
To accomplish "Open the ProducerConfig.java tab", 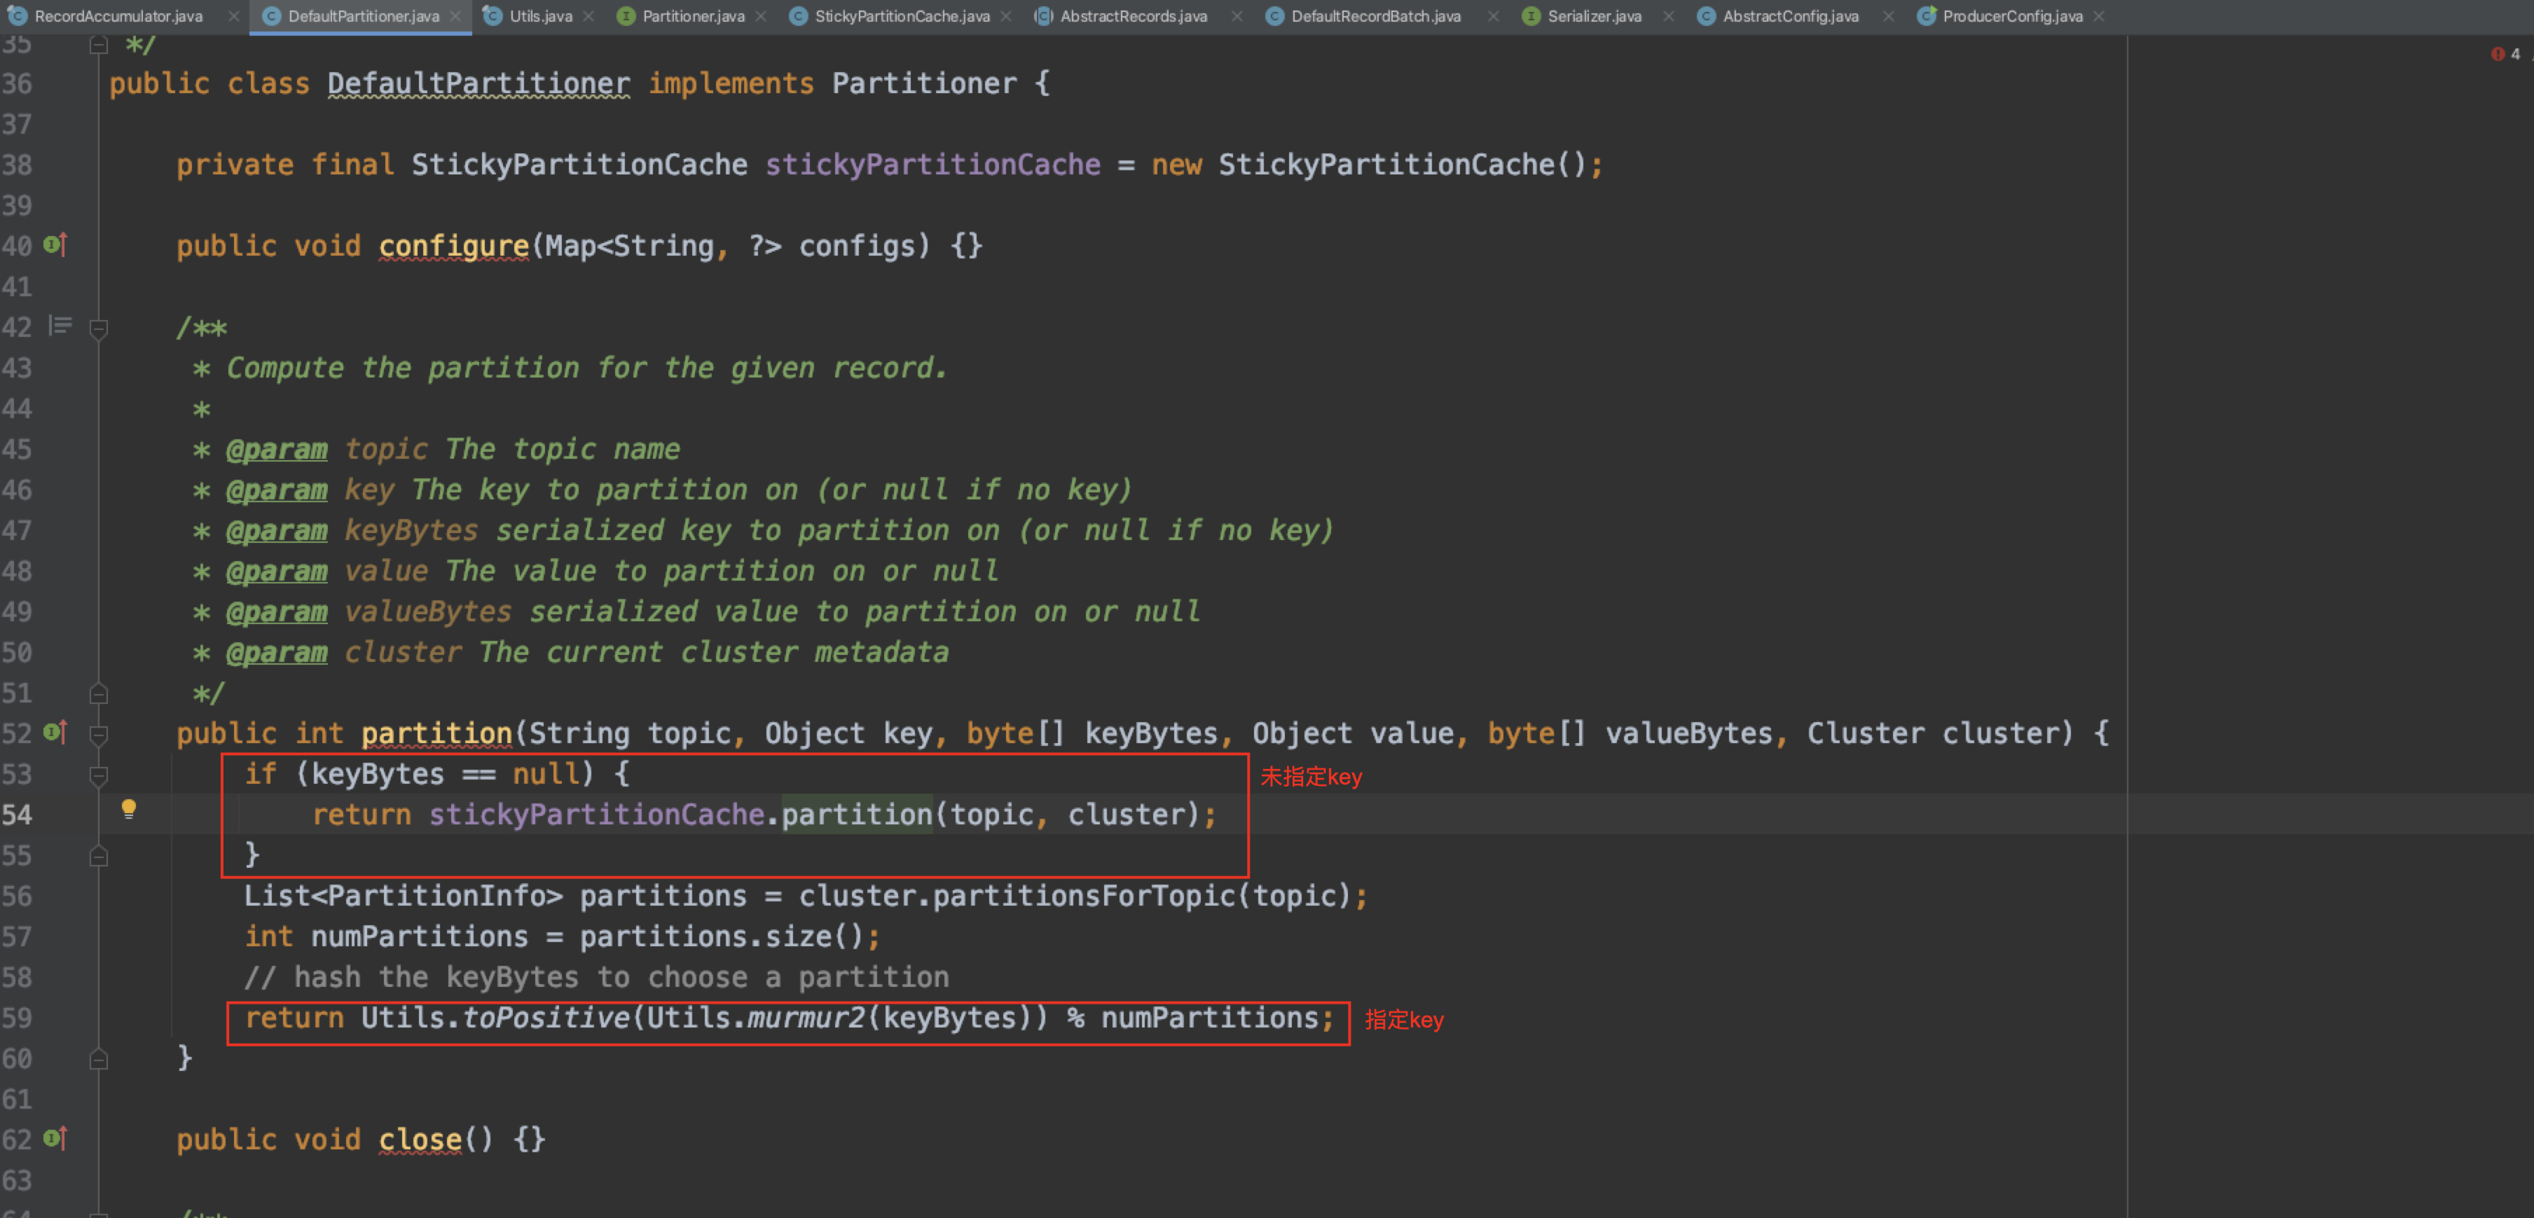I will click(x=2006, y=15).
